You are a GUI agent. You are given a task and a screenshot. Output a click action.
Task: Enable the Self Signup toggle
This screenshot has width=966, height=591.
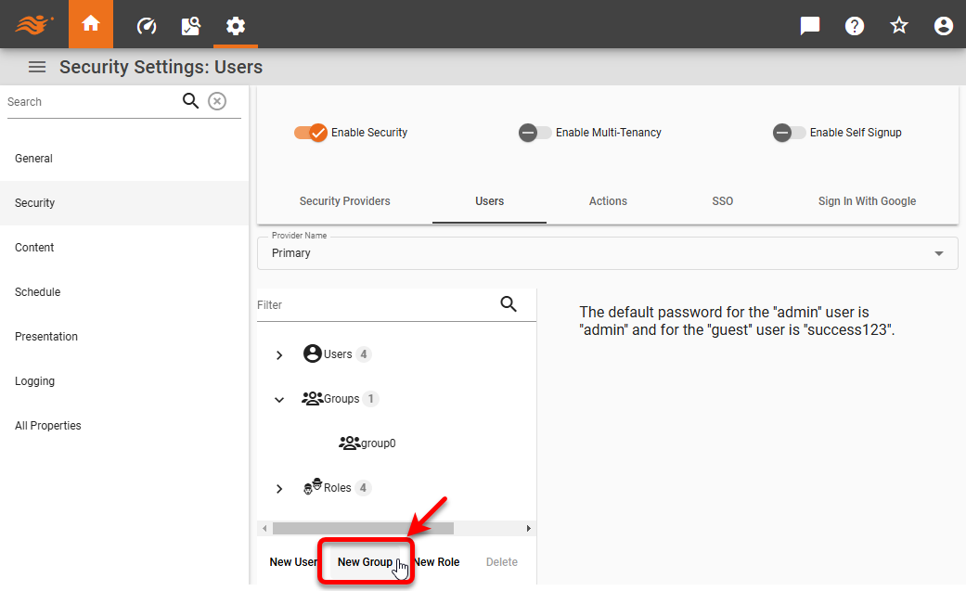[788, 133]
